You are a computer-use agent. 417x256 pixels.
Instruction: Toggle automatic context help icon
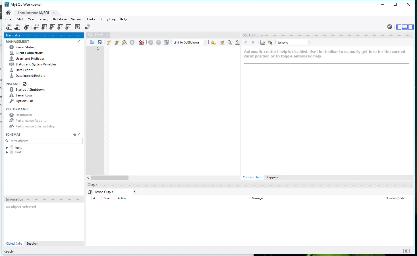point(270,42)
